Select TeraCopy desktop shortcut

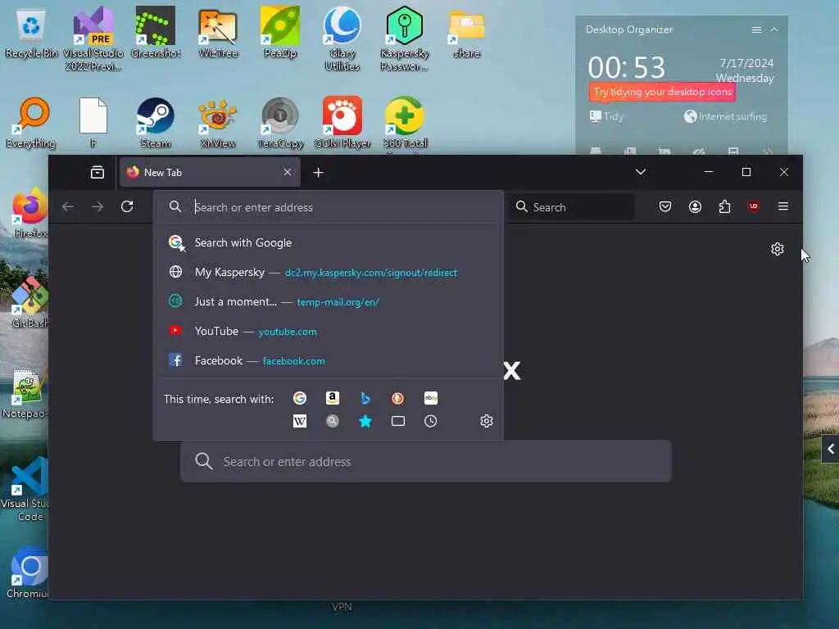[280, 123]
